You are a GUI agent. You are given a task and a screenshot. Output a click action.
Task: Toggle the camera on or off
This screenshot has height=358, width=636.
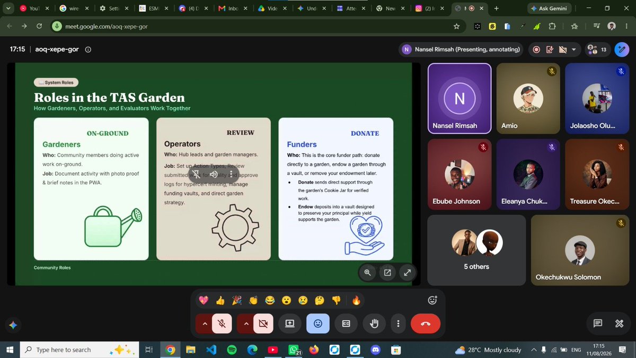(263, 323)
